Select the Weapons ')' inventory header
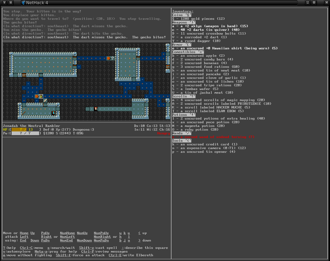330x261 pixels. pyautogui.click(x=184, y=22)
